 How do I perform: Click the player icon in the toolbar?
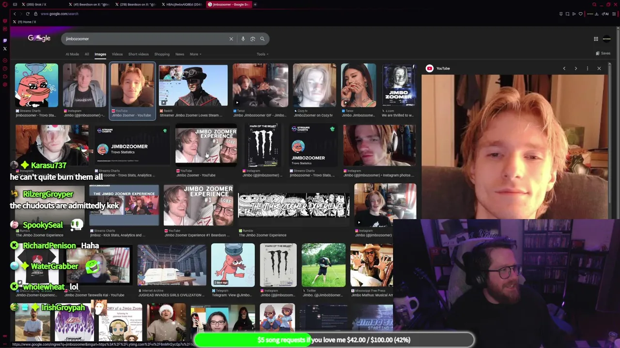574,14
